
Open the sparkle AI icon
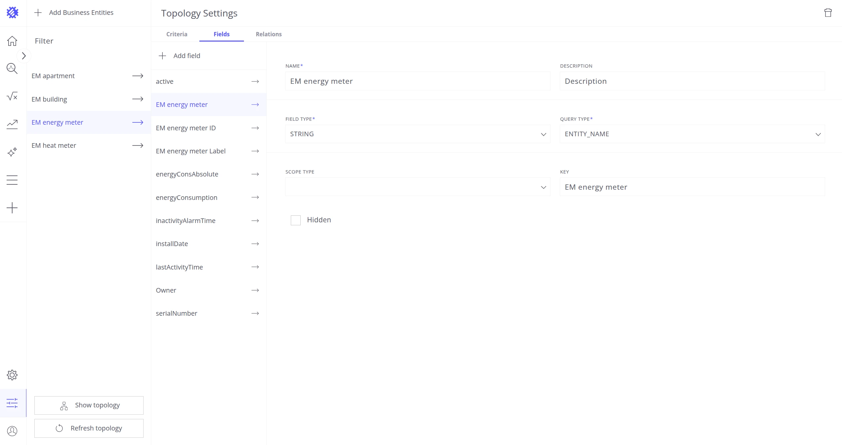12,152
